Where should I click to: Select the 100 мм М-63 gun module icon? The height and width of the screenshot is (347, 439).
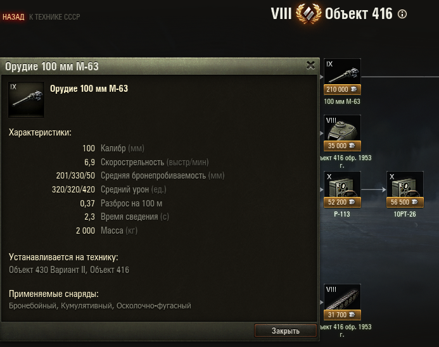(342, 72)
